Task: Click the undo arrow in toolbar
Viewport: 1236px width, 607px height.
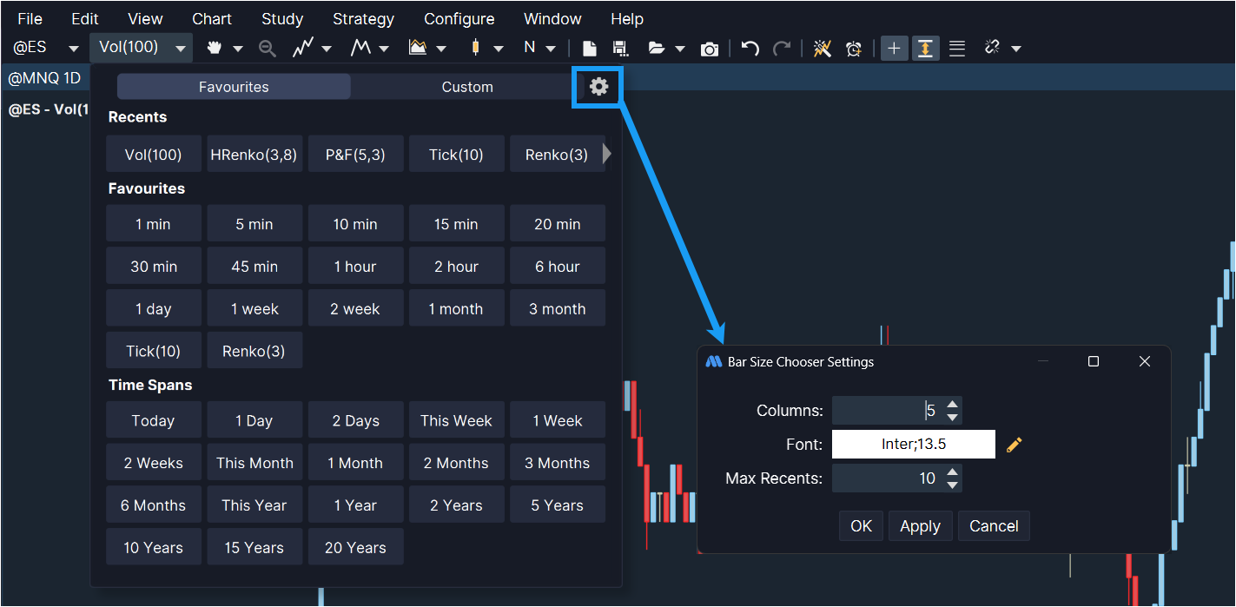Action: (x=750, y=49)
